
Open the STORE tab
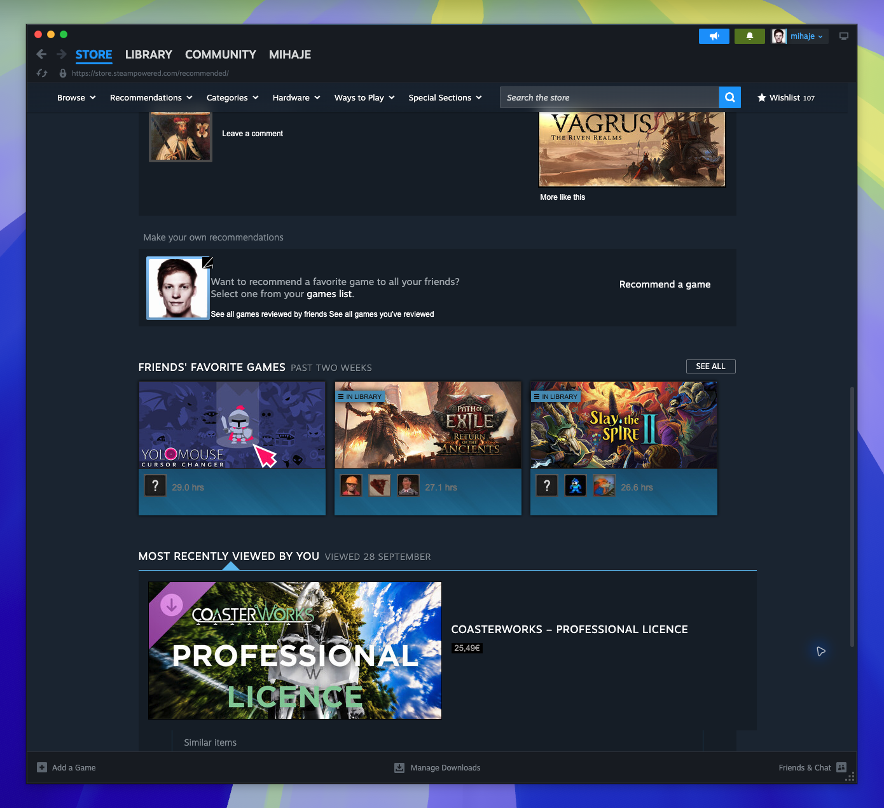pyautogui.click(x=93, y=55)
